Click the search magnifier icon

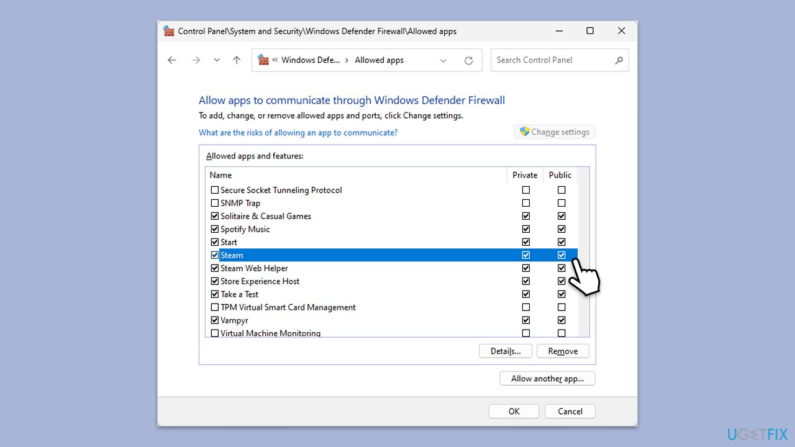pyautogui.click(x=618, y=60)
